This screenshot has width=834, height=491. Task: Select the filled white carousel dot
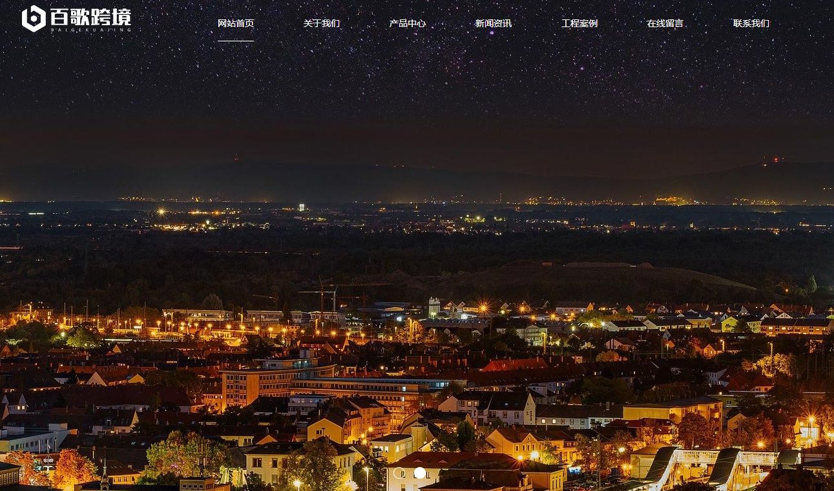(420, 473)
